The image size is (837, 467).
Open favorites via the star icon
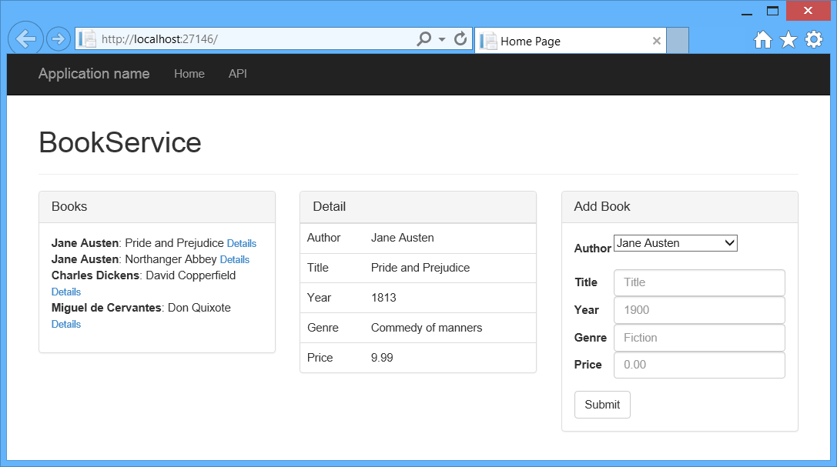click(788, 38)
